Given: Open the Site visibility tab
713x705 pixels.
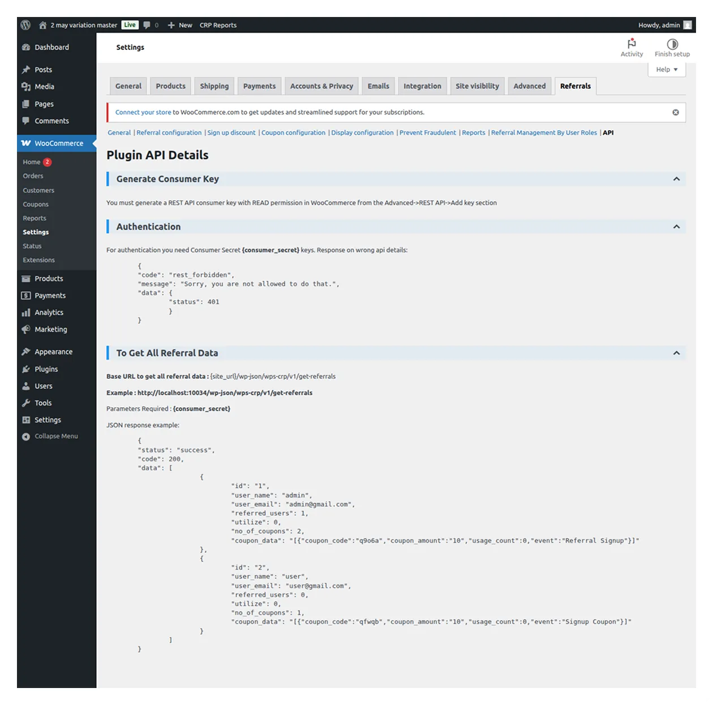Looking at the screenshot, I should tap(478, 86).
